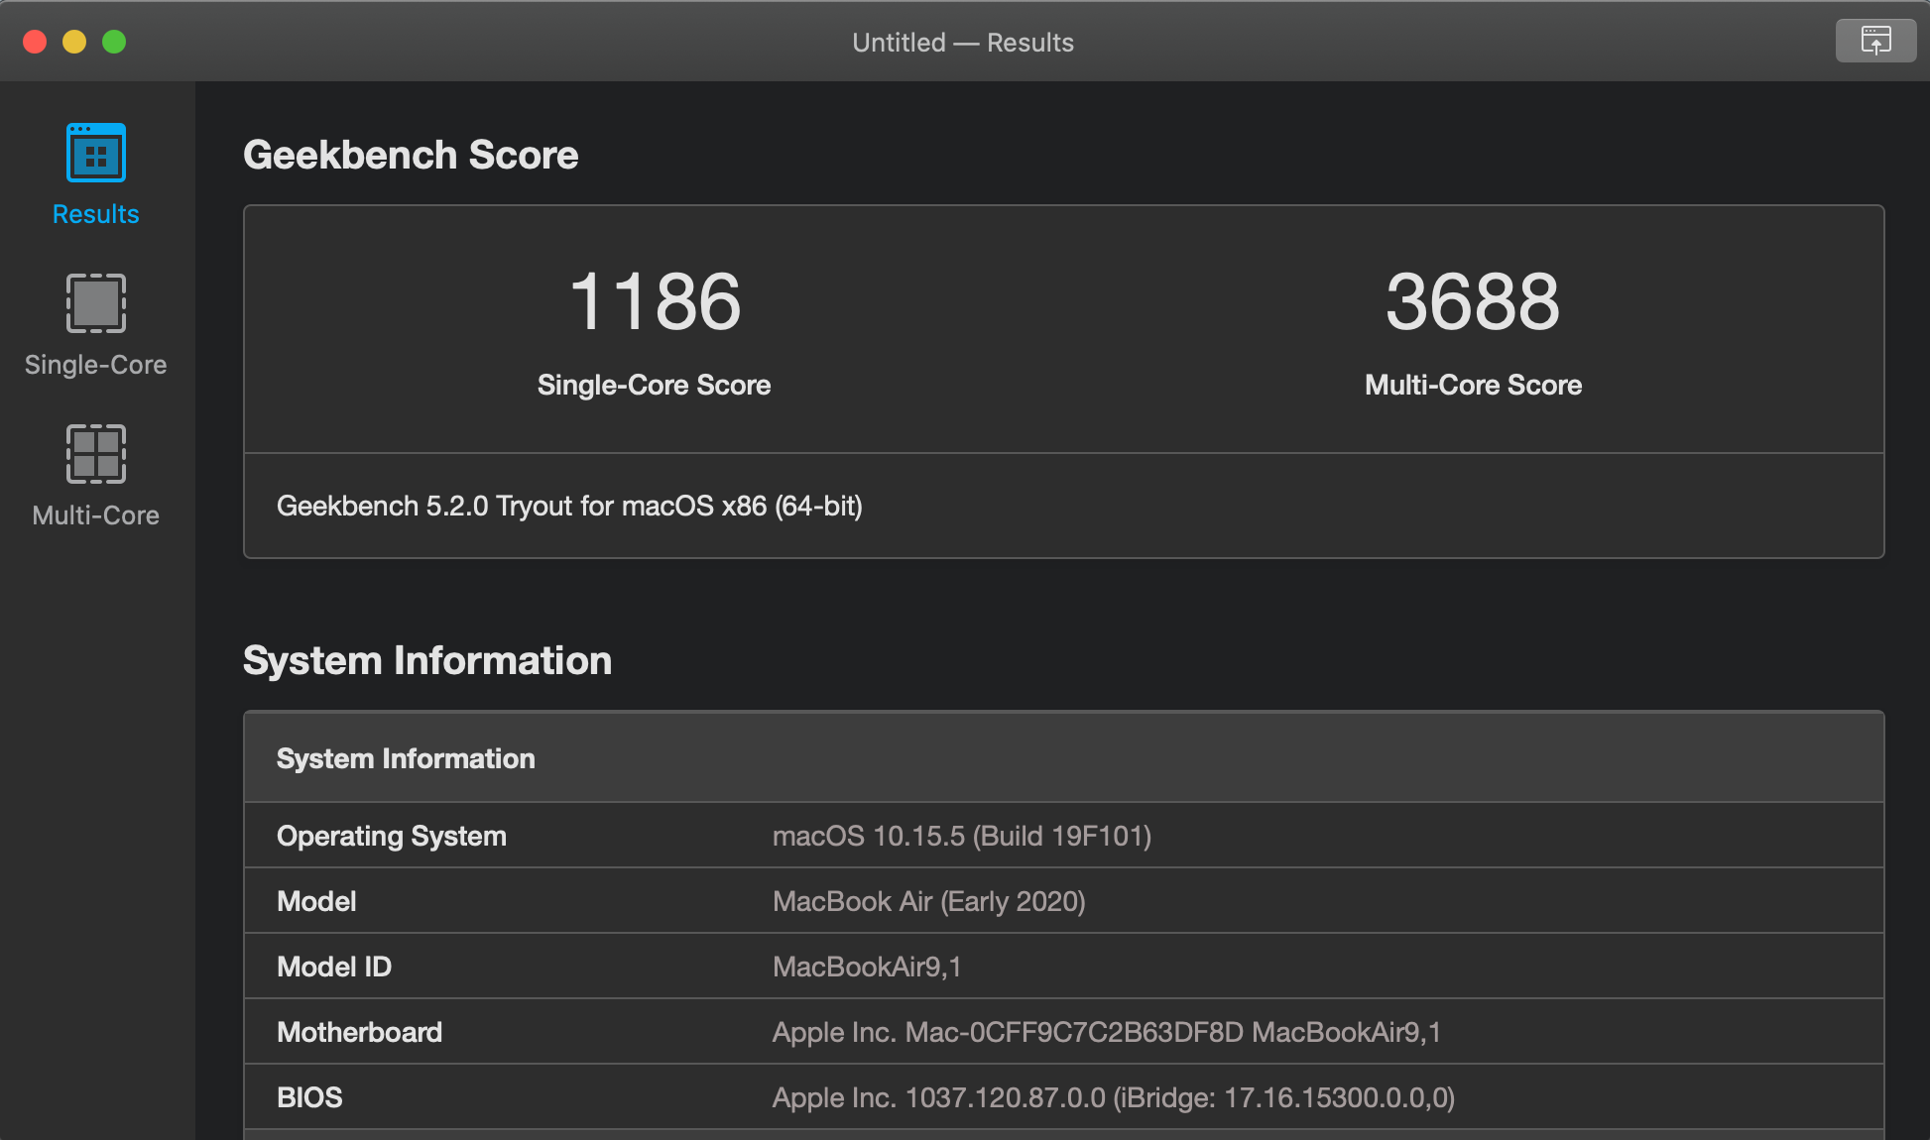Click the Results tab label text
This screenshot has height=1140, width=1930.
[96, 214]
